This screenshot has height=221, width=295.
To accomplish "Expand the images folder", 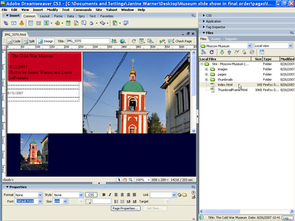I will coord(206,69).
